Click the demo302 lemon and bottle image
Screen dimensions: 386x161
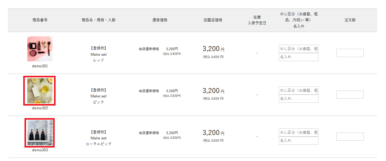40,91
